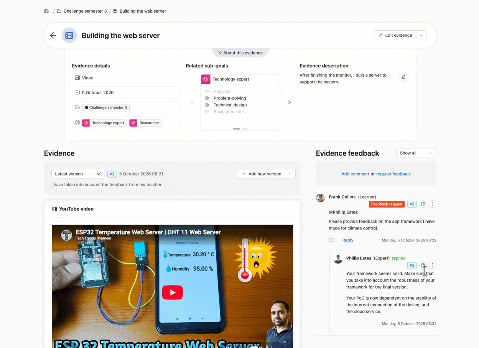
Task: Click Frank Collins' avatar
Action: coord(321,198)
